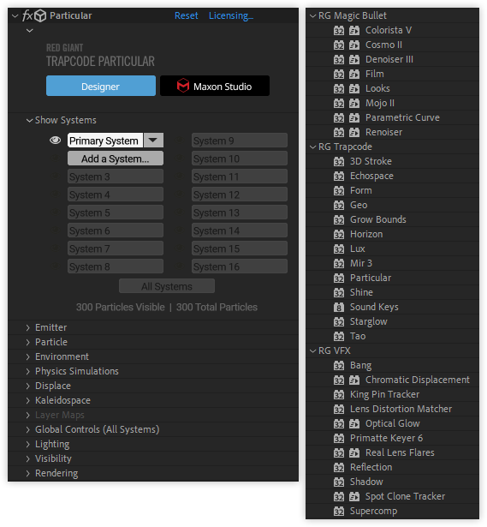The width and height of the screenshot is (487, 527).
Task: Expand the Displace section
Action: pos(28,386)
